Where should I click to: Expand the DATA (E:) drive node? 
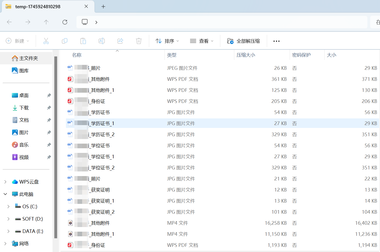tap(8, 231)
